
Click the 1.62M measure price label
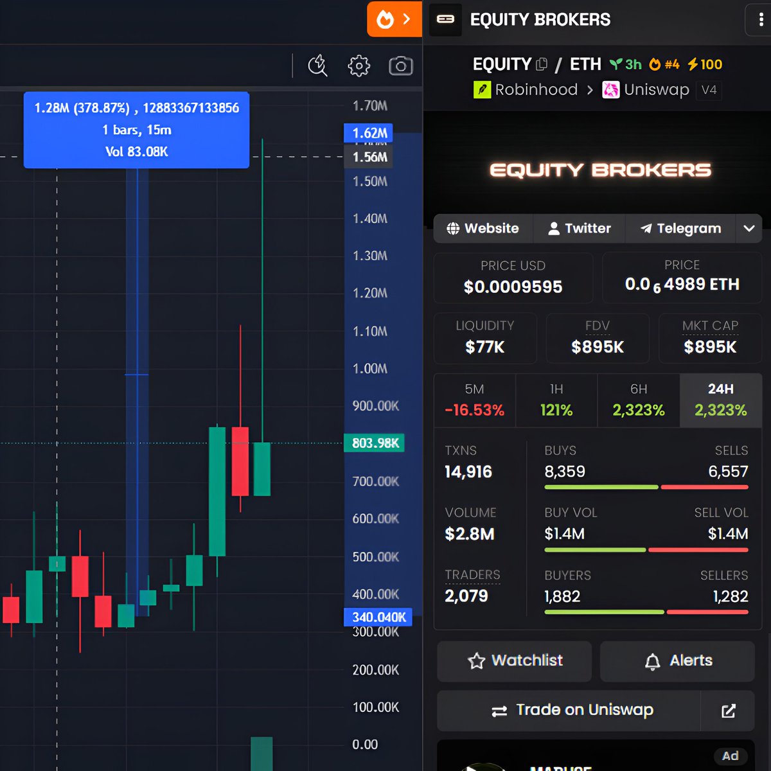pos(369,133)
